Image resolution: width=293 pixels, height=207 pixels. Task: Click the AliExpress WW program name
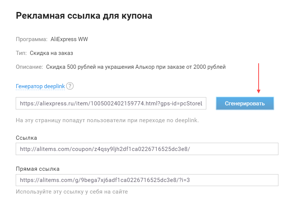[69, 39]
